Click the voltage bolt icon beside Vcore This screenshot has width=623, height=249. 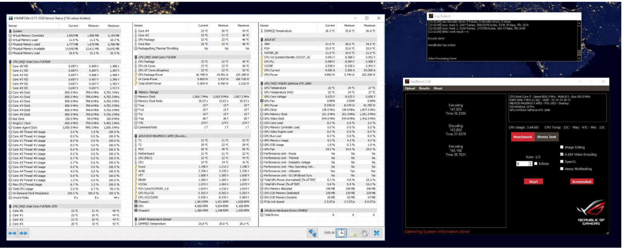[x=136, y=167]
